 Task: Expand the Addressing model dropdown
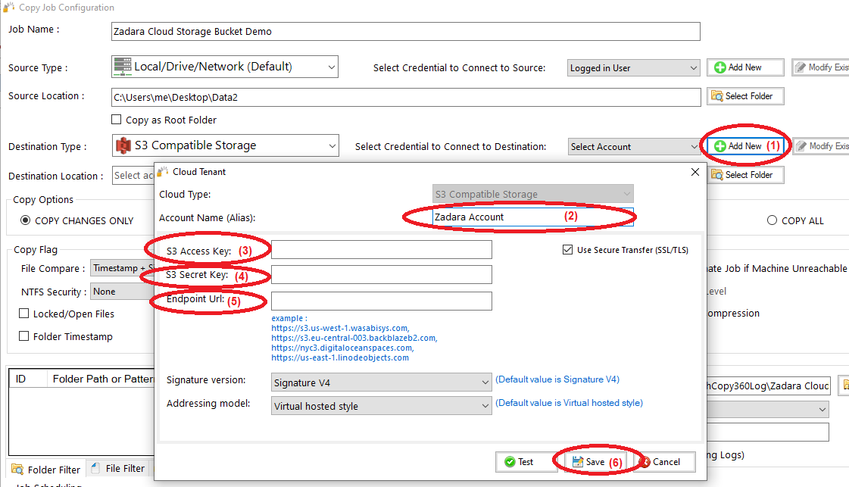point(382,406)
